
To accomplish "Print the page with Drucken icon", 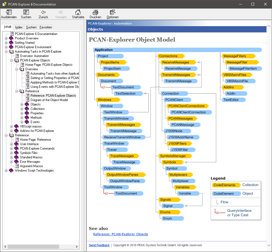I will point(95,12).
